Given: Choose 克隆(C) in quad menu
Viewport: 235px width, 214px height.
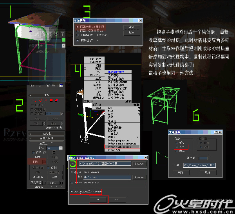Looking at the screenshot, I should point(122,121).
